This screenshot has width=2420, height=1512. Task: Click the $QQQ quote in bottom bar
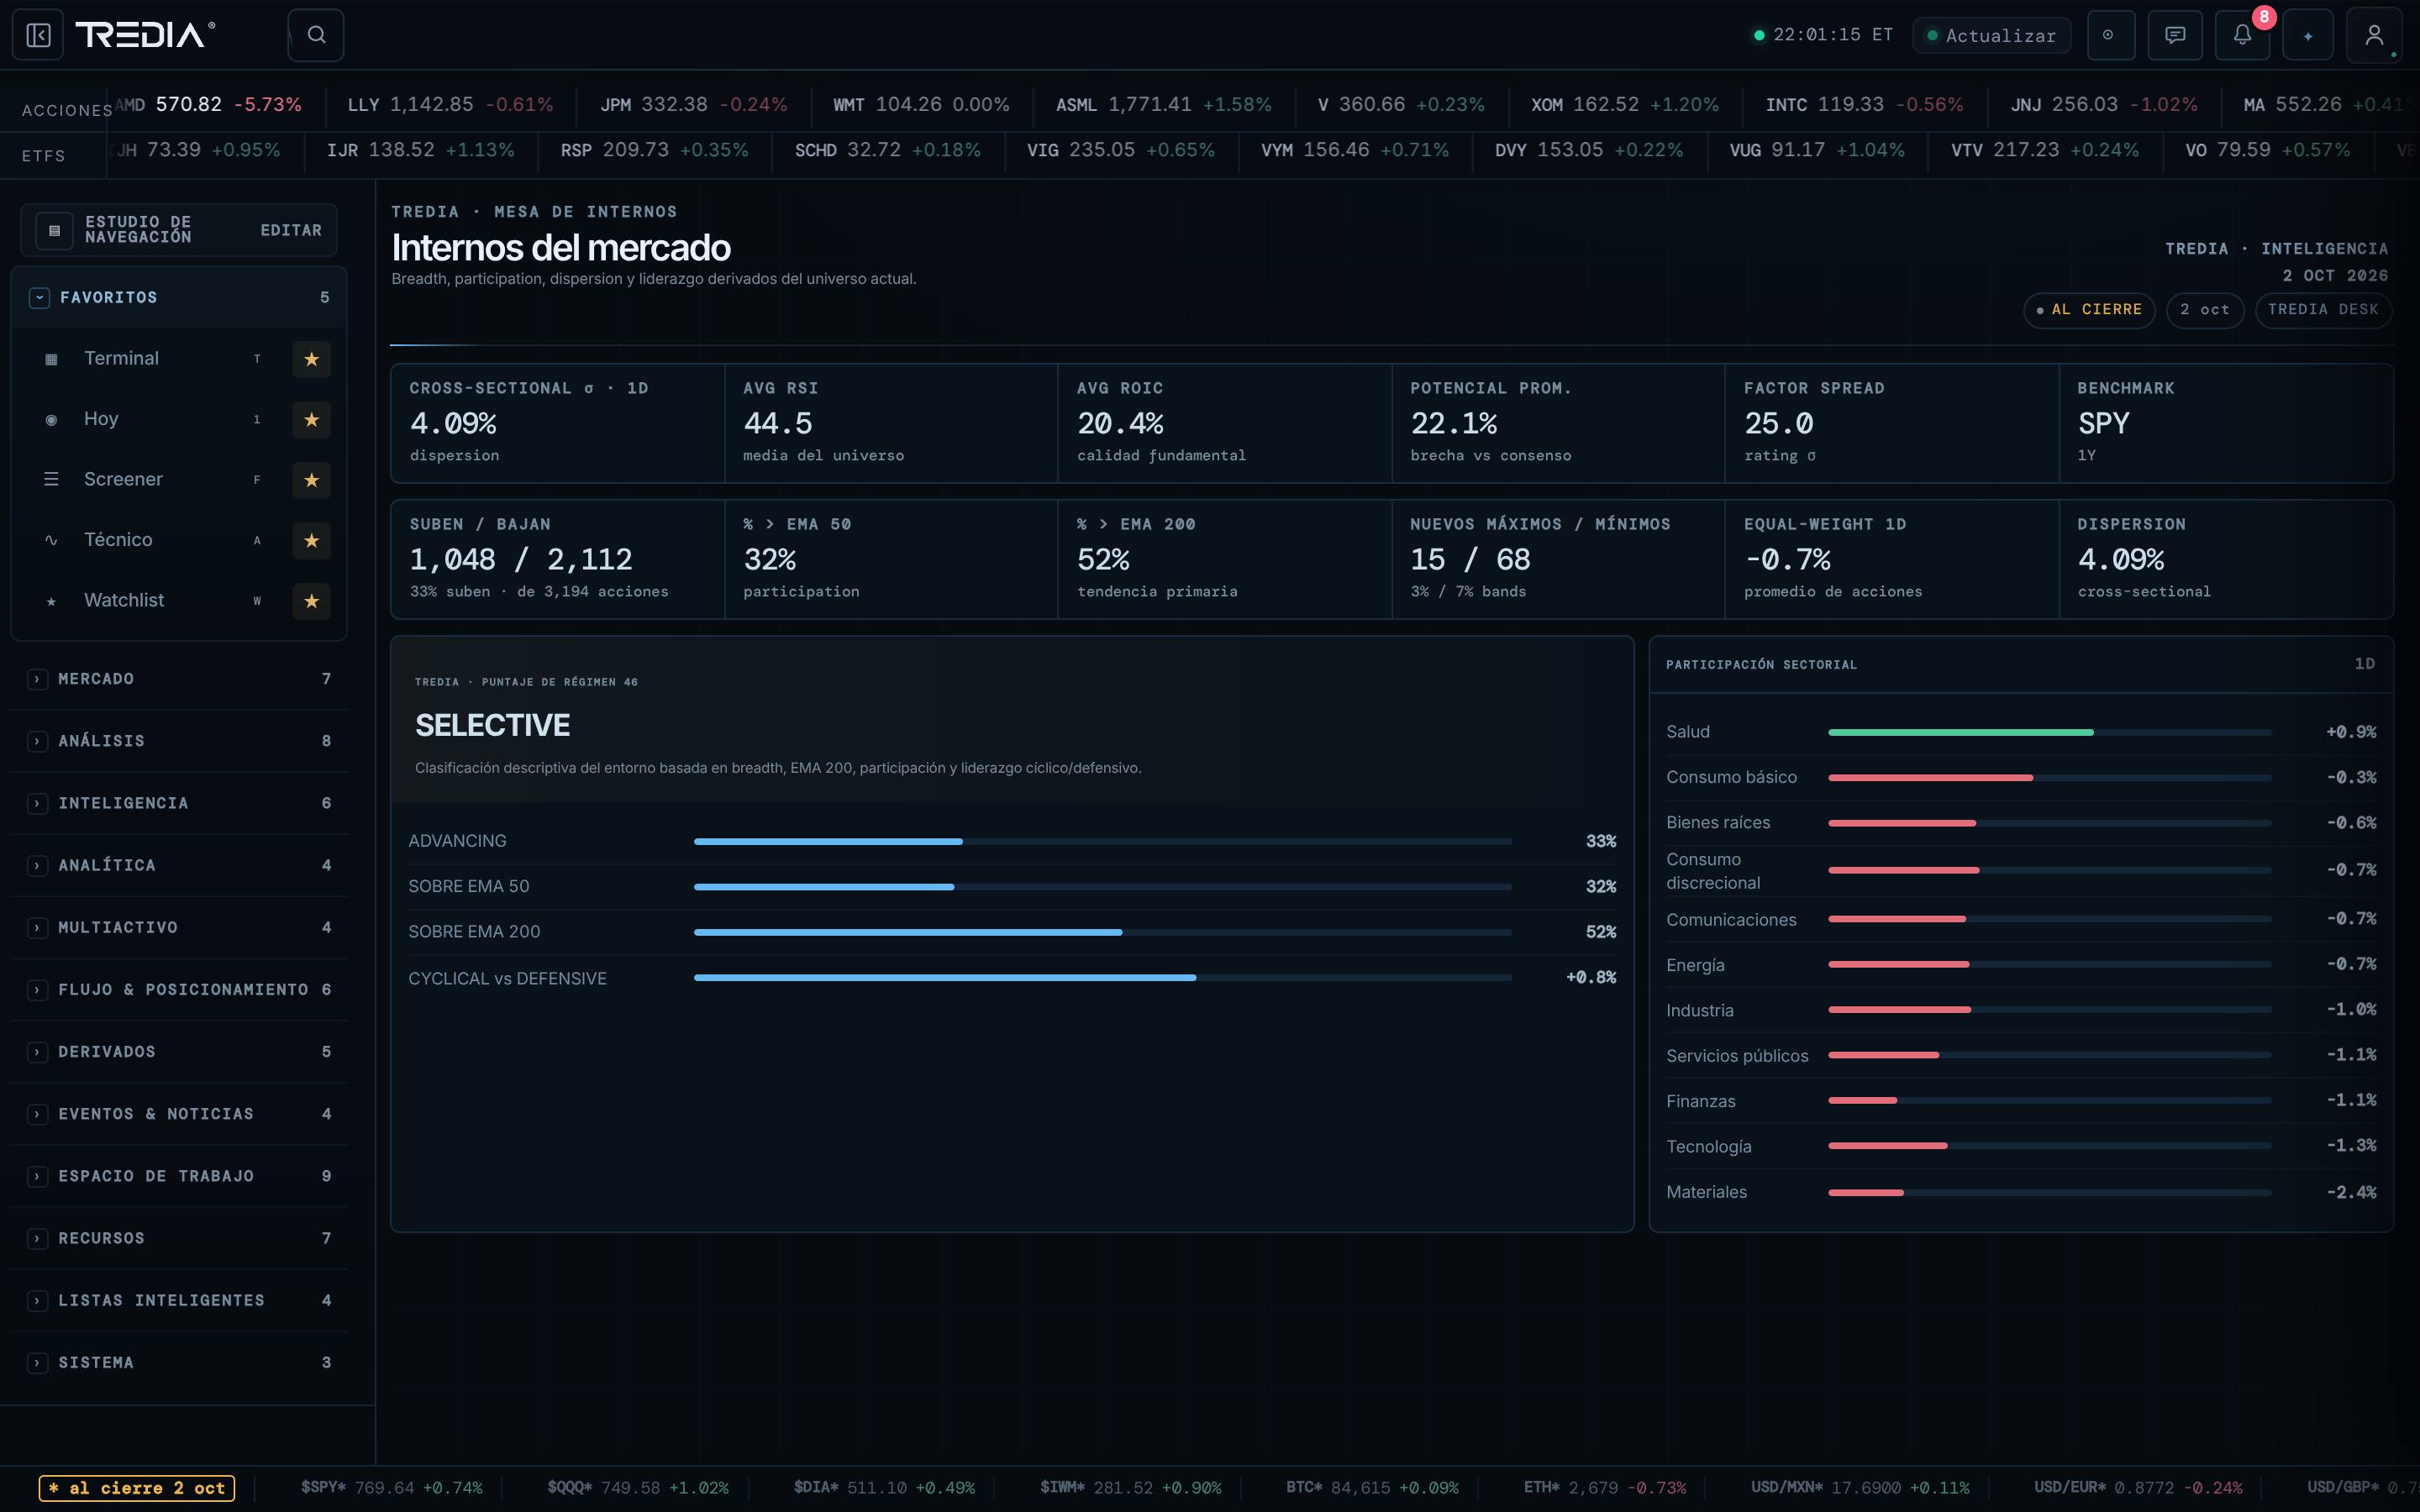point(637,1488)
